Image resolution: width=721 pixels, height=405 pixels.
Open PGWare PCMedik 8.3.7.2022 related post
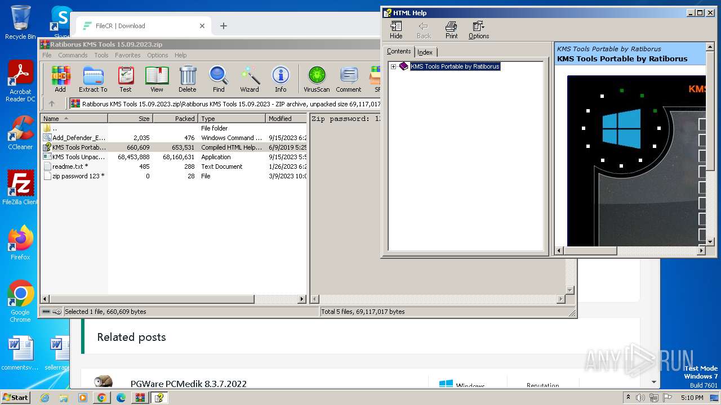point(189,384)
